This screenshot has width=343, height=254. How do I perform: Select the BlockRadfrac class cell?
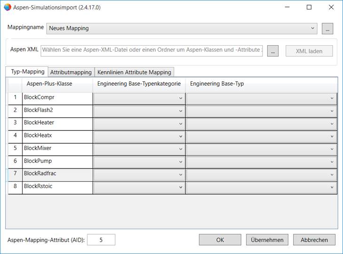[57, 175]
